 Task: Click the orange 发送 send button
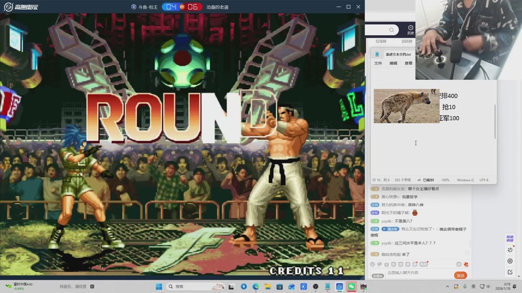coord(461,275)
